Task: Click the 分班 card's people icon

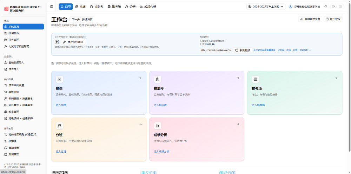Action: coord(59,126)
